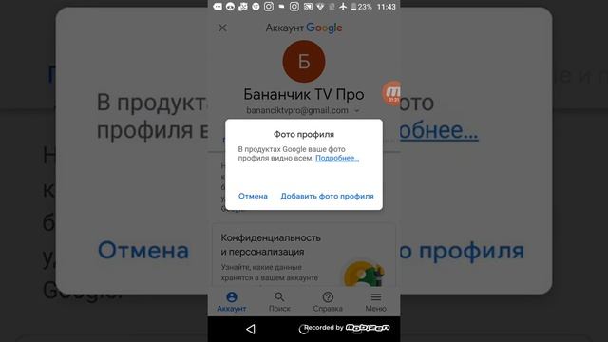Switch to the "Поиск" bottom tab

tap(279, 302)
